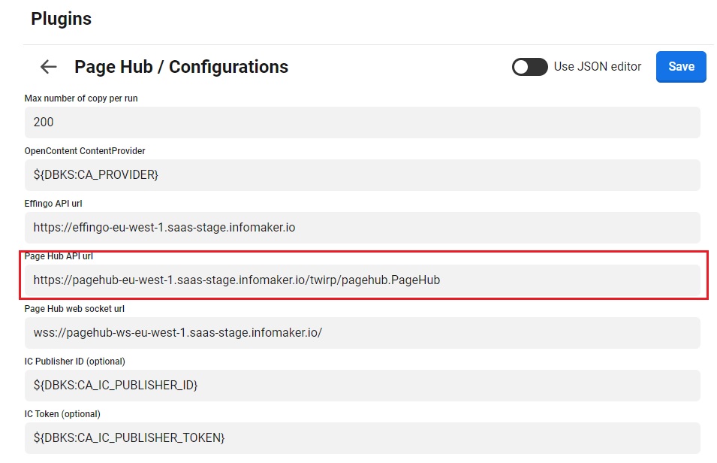Click inside the Effingo API url field
The image size is (717, 463).
coord(362,227)
